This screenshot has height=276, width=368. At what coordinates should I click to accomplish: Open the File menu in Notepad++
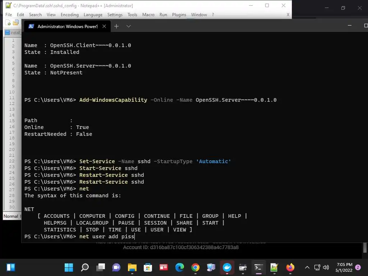click(x=9, y=14)
